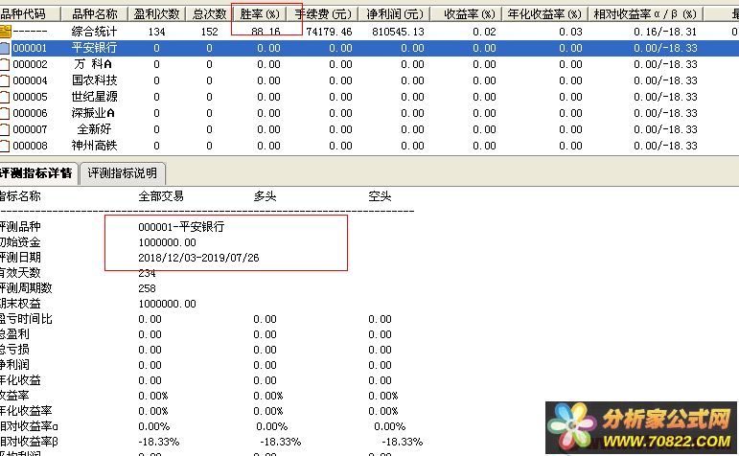Click the file icon beside 000002
The height and width of the screenshot is (456, 739).
coord(5,64)
